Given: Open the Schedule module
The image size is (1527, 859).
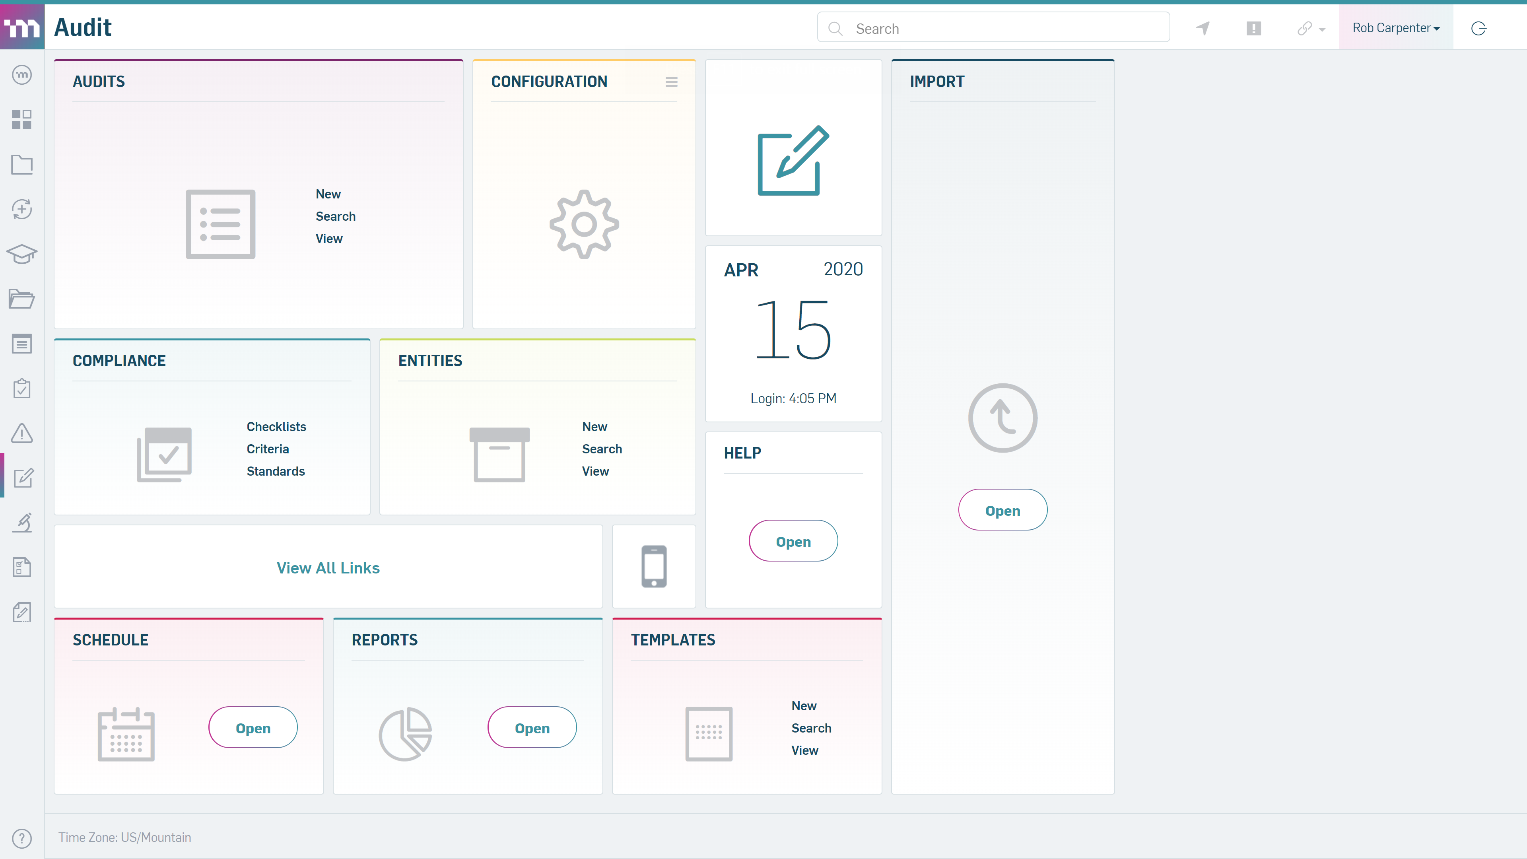Looking at the screenshot, I should [253, 727].
